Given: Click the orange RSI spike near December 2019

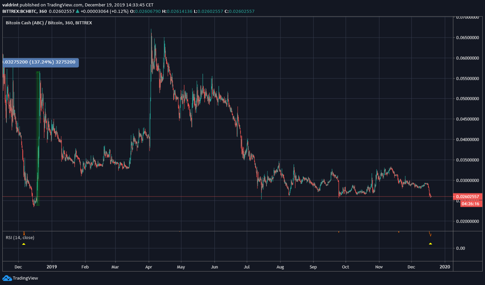Looking at the screenshot, I should pos(430,234).
